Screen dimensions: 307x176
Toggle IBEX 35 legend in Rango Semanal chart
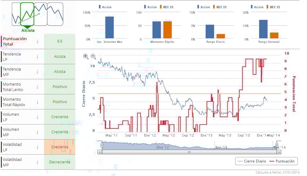tap(273, 7)
